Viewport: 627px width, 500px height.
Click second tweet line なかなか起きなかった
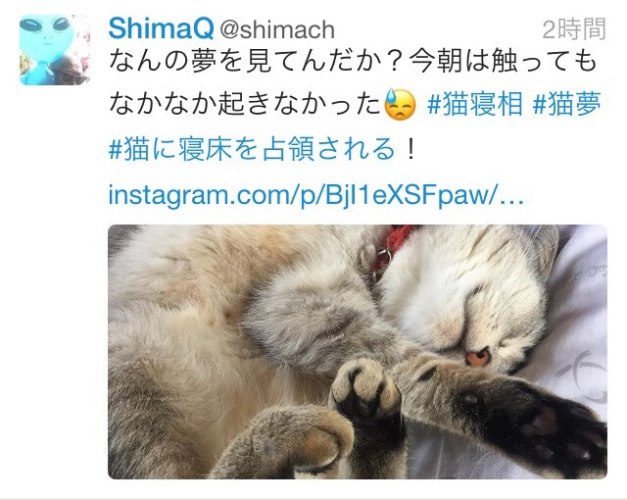point(245,104)
